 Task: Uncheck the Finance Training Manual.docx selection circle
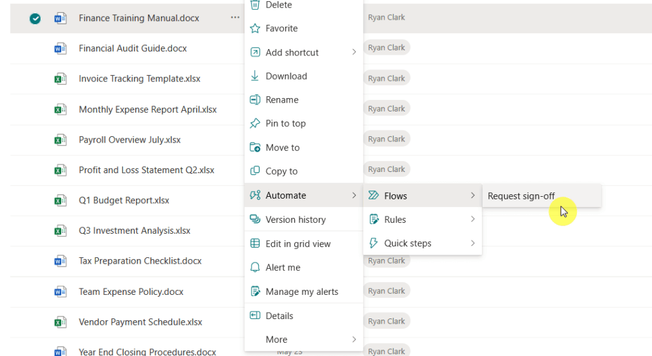click(x=35, y=18)
